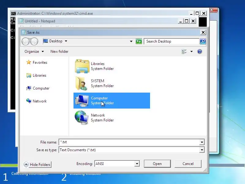
Task: Maximize the Notepad window
Action: (187, 21)
